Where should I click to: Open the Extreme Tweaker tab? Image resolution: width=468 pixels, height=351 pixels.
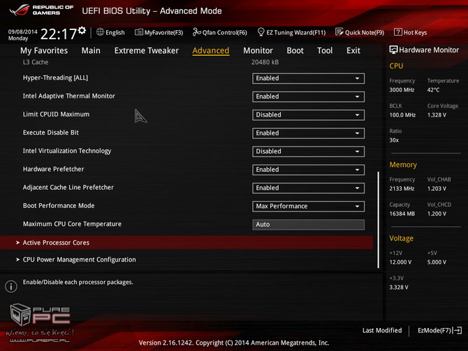pos(147,51)
